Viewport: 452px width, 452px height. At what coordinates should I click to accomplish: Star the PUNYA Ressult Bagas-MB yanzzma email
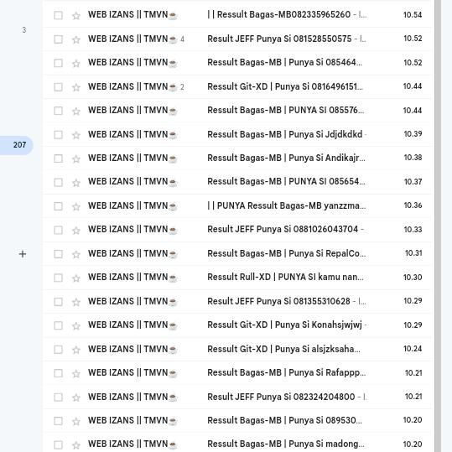(76, 206)
